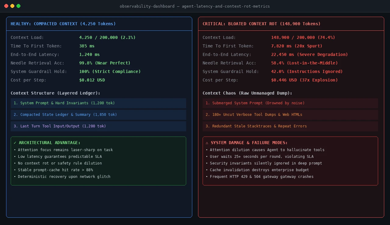The height and width of the screenshot is (225, 390).
Task: Select row Submerged System Prompt
Action: pos(290,103)
